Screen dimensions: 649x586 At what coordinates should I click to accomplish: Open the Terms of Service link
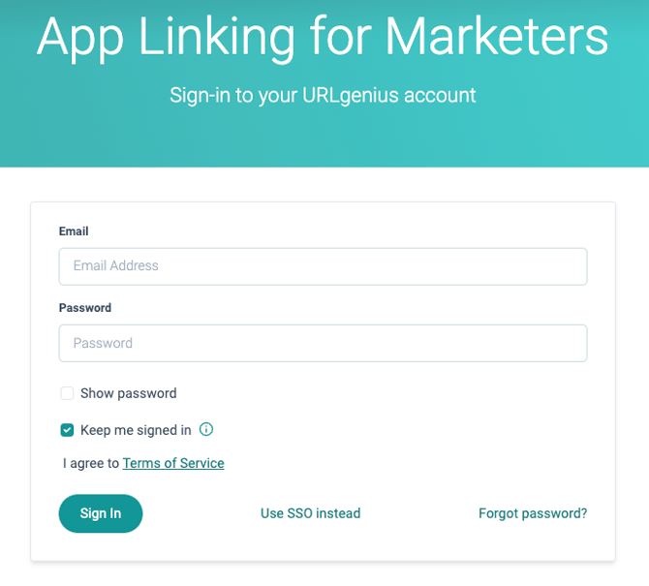click(x=173, y=463)
